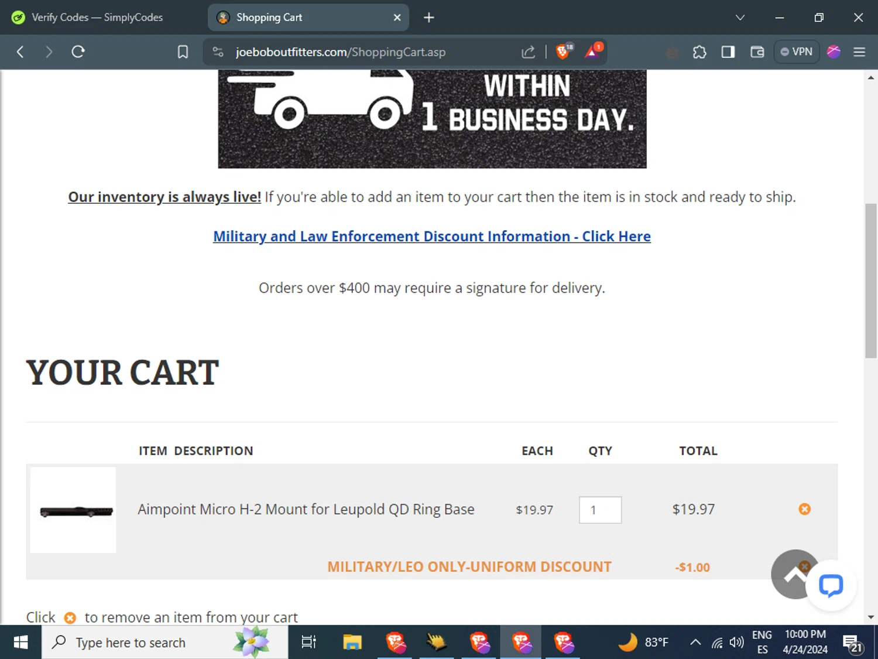Go back to the previous page
The image size is (878, 659).
[x=20, y=52]
